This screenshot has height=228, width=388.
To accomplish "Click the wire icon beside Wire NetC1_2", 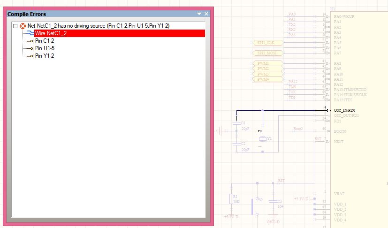I will (x=30, y=33).
